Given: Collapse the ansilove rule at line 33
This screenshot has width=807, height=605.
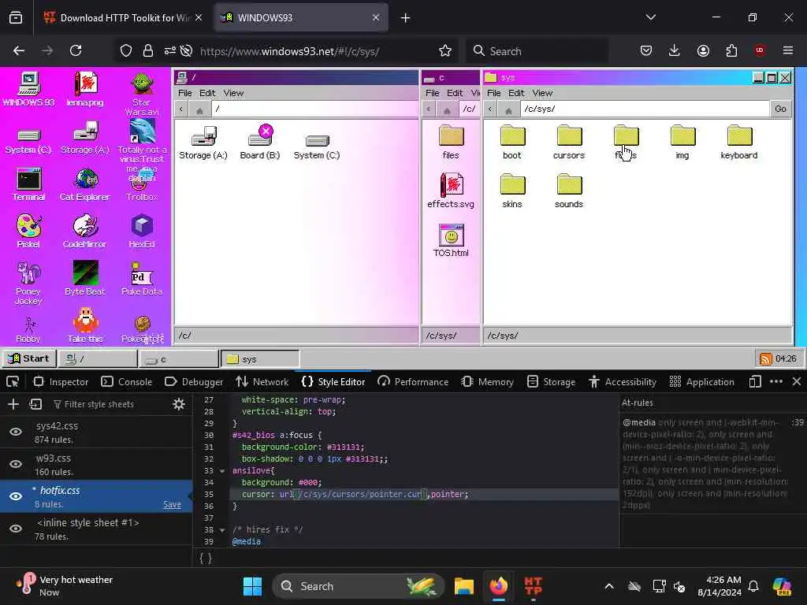Looking at the screenshot, I should (x=222, y=471).
